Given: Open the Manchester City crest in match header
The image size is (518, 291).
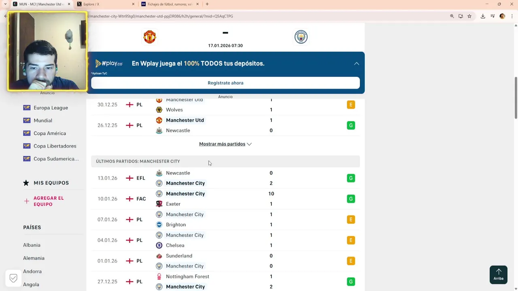Looking at the screenshot, I should pos(301,37).
